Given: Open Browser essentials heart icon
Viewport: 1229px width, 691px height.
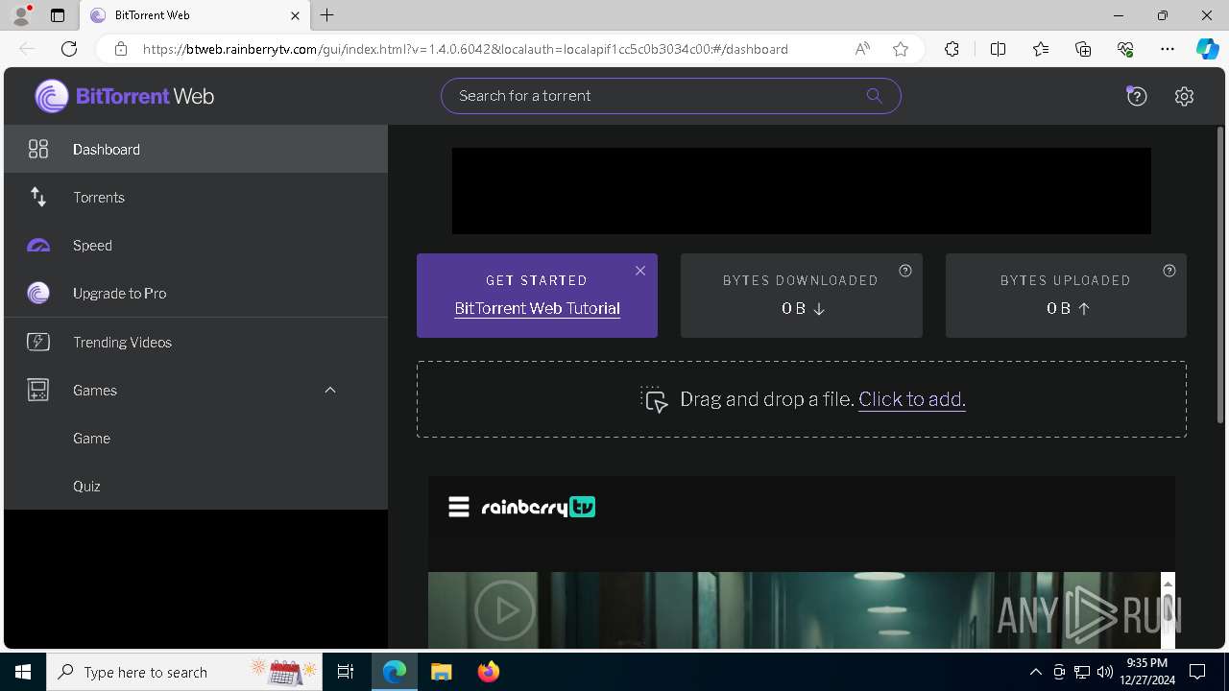Looking at the screenshot, I should tap(1125, 49).
